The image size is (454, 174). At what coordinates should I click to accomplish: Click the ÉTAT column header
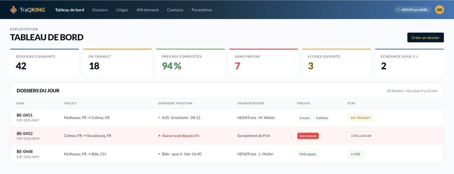click(x=352, y=103)
